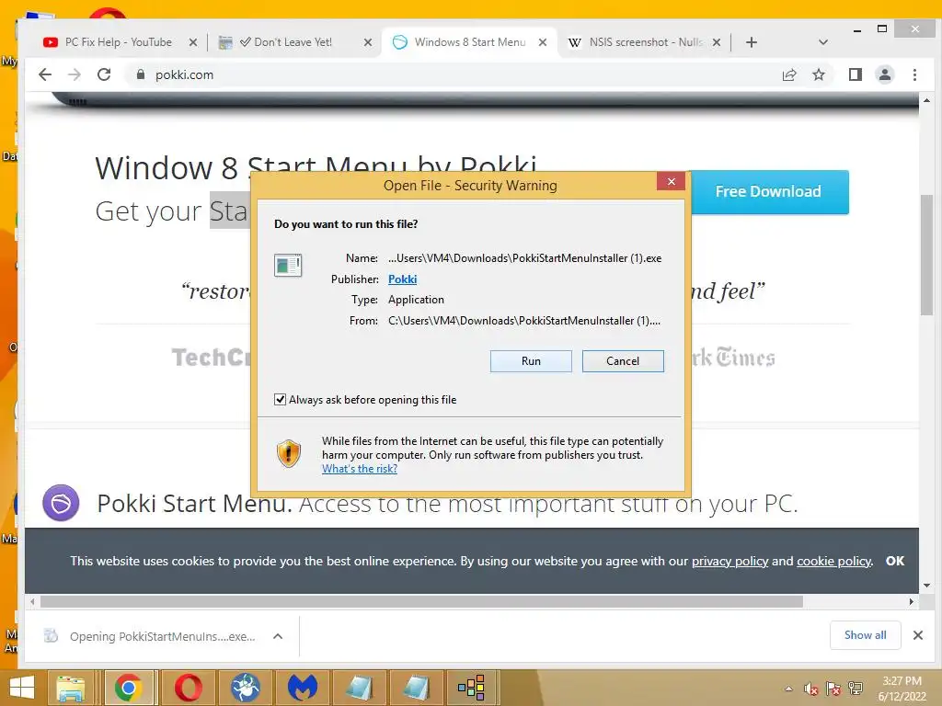Click the second notepad taskbar icon
Viewport: 942px width, 706px height.
[416, 688]
